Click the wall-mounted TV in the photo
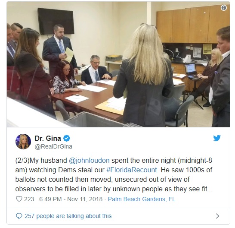 click(x=56, y=21)
